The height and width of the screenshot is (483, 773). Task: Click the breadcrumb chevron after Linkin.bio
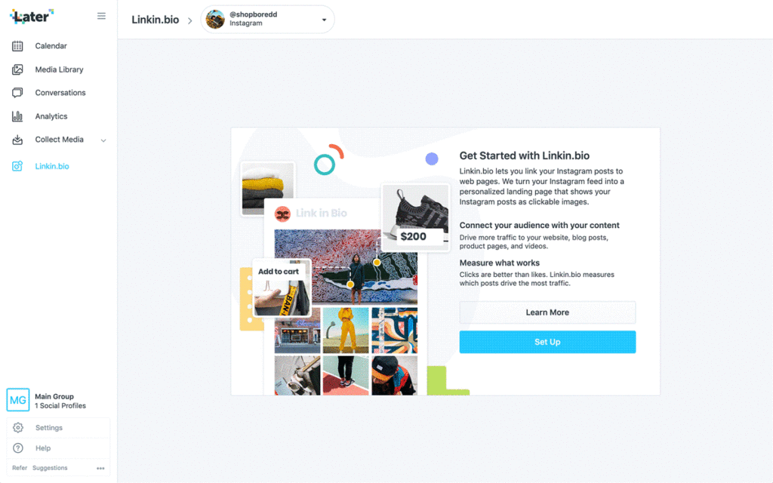pos(189,20)
